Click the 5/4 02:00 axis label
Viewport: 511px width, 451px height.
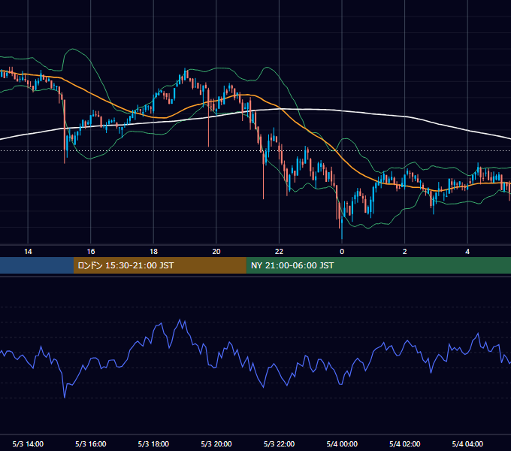tap(405, 443)
